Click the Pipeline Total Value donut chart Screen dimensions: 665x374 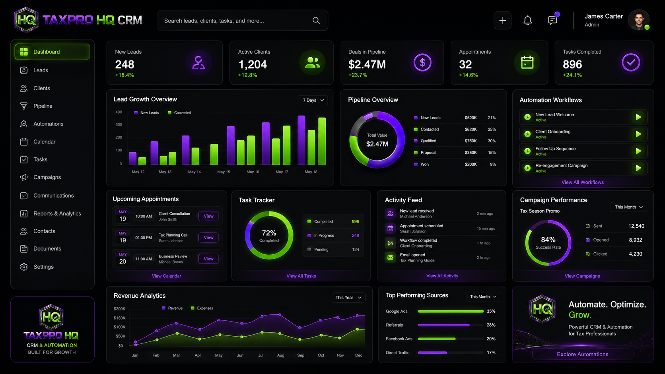[377, 140]
